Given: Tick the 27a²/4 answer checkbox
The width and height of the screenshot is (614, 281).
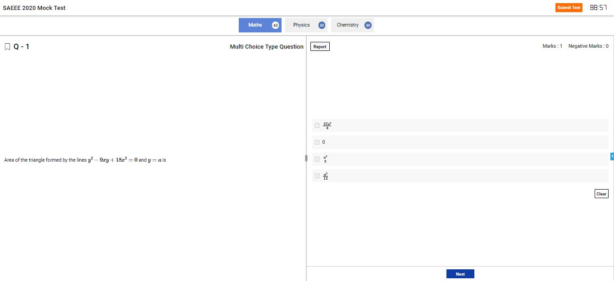Looking at the screenshot, I should (317, 126).
